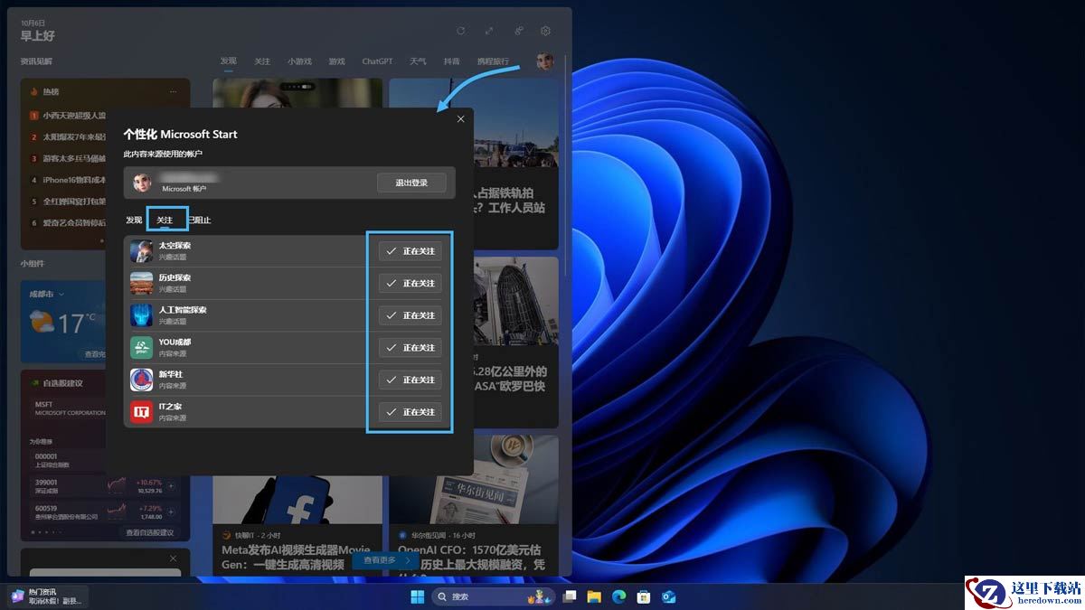
Task: Click the 人工智能探索 topic icon
Action: pos(141,315)
